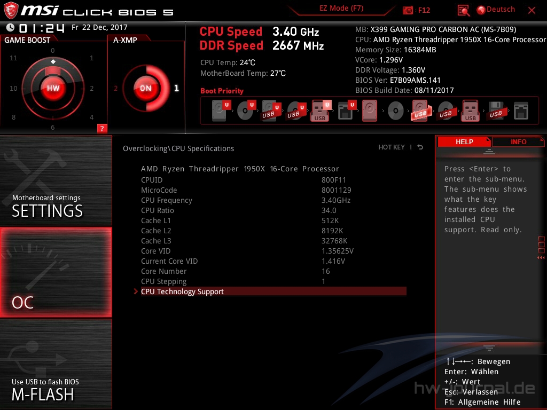
Task: Click the Cache L1 row
Action: [x=273, y=220]
